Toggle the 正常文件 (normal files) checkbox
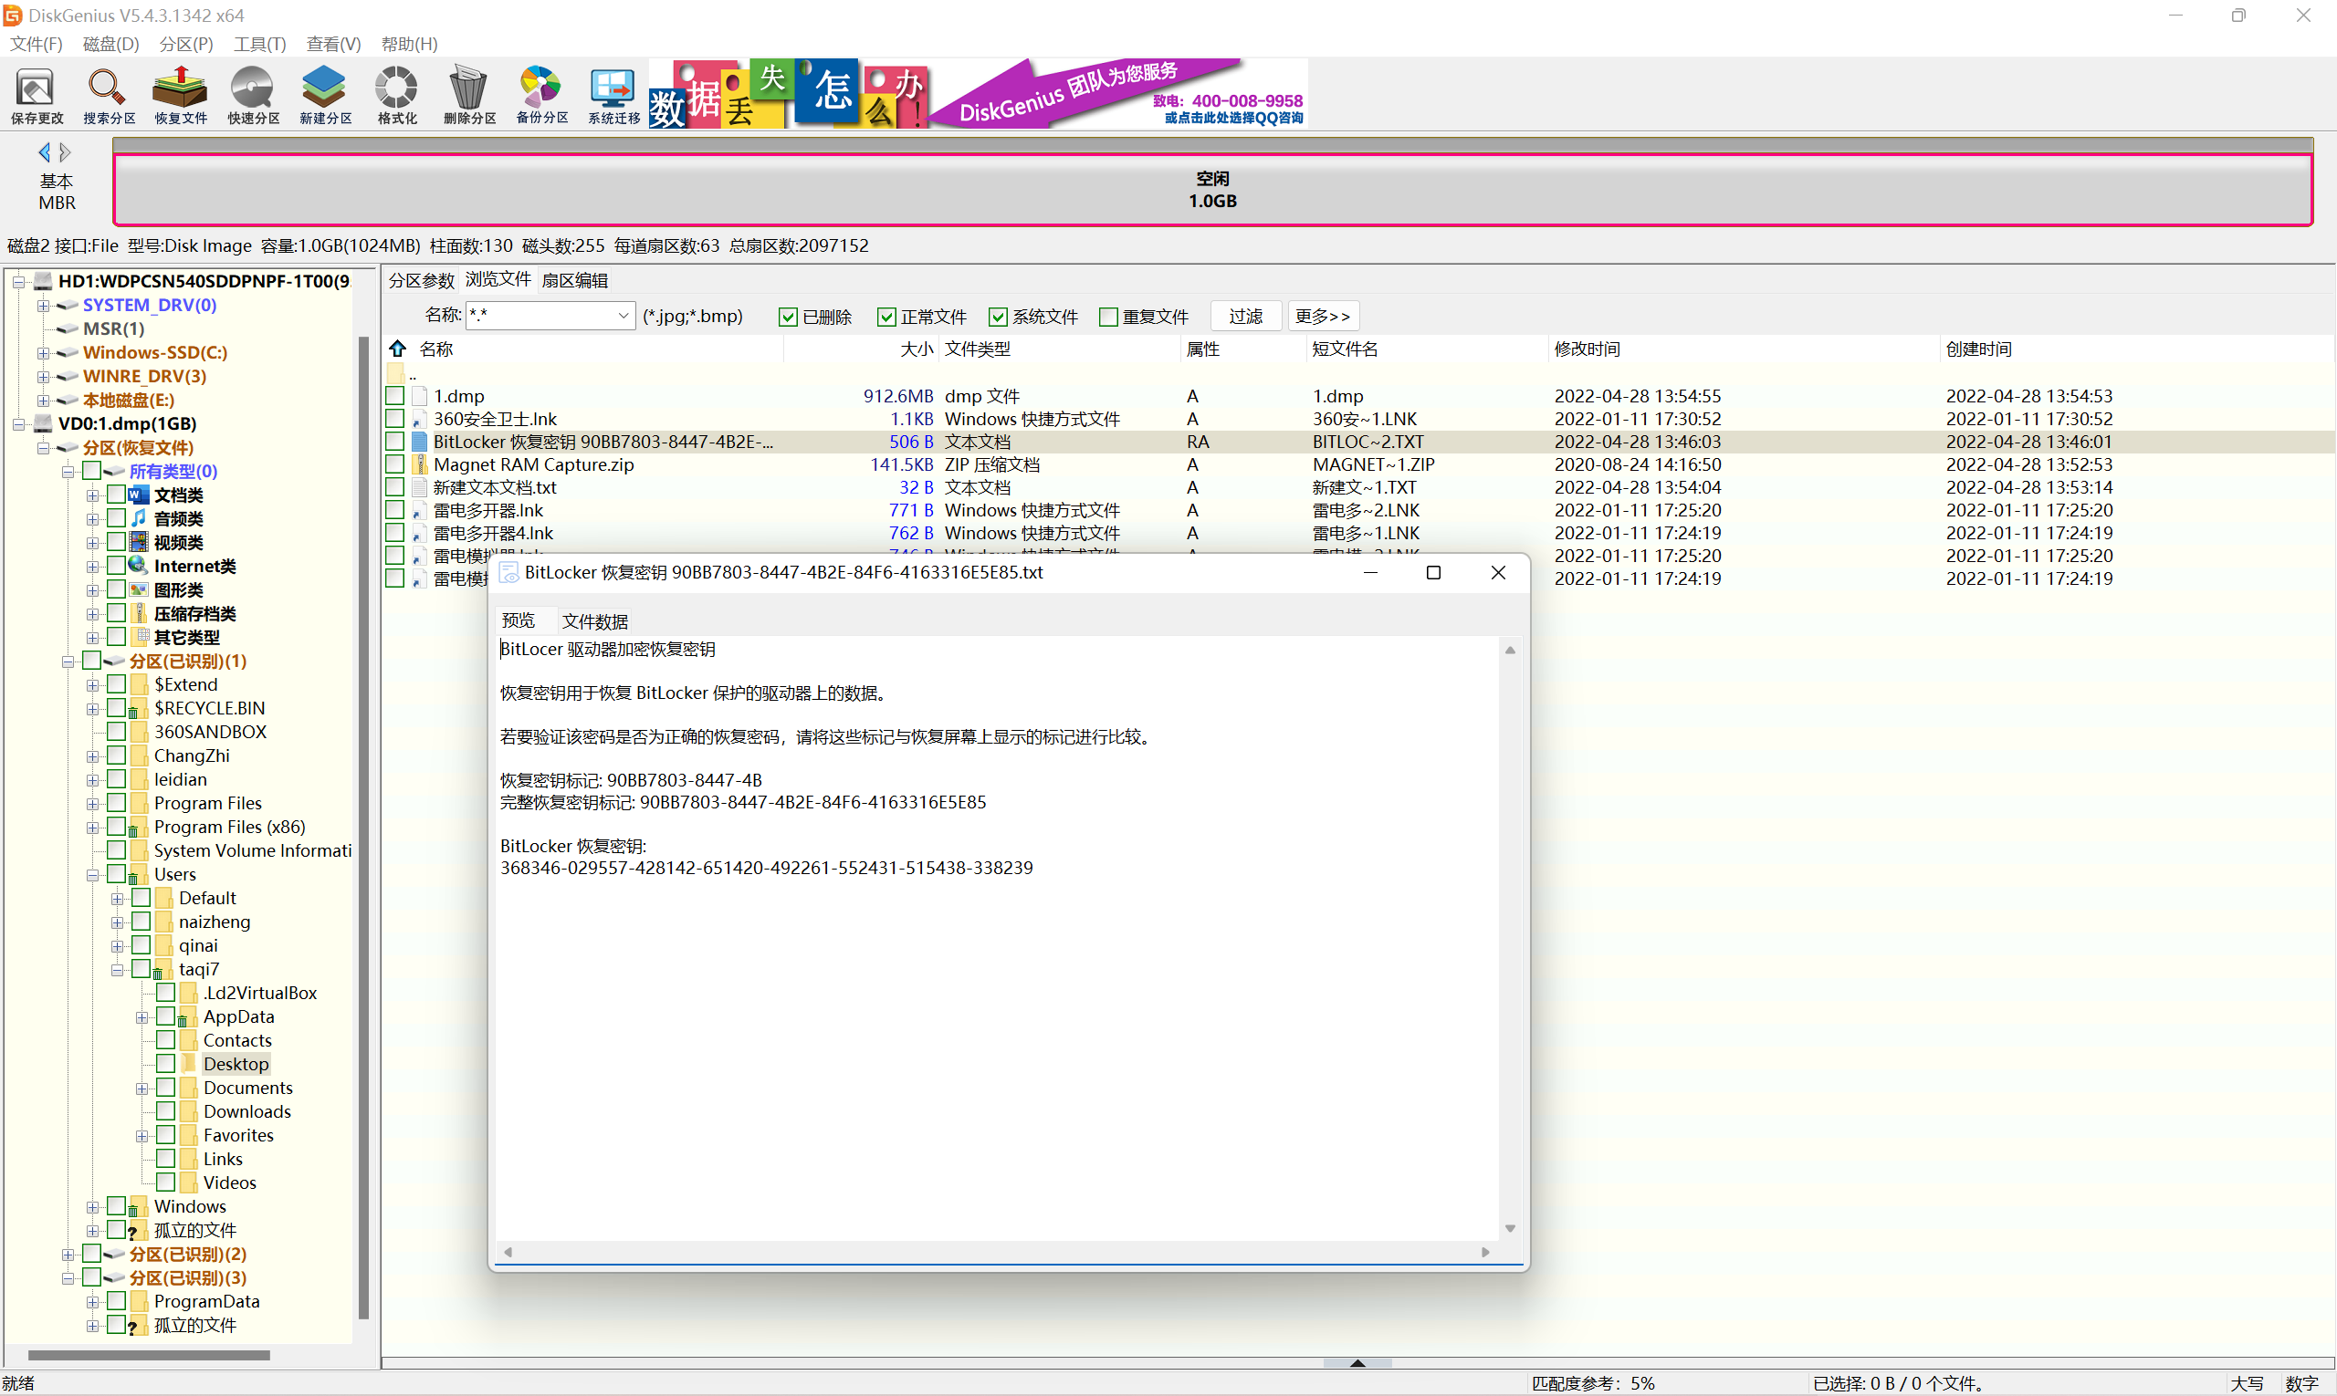 point(886,317)
